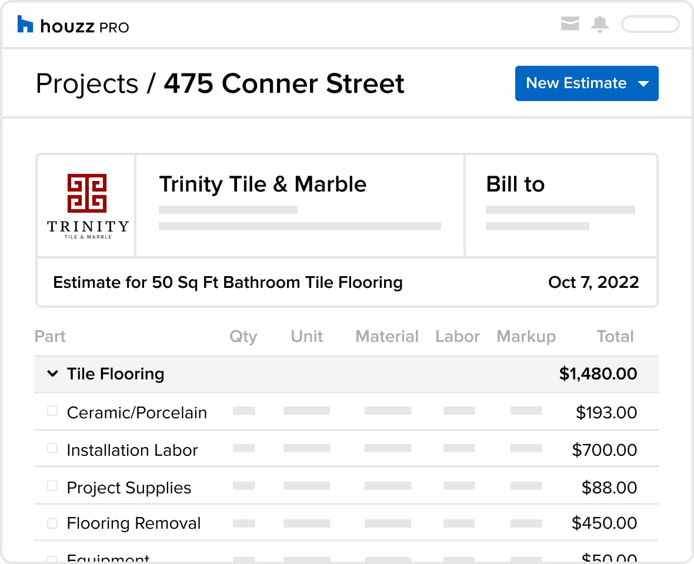Go back to Projects breadcrumb
This screenshot has width=694, height=564.
coord(87,84)
